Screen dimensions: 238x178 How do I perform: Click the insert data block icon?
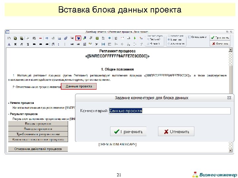(78, 38)
